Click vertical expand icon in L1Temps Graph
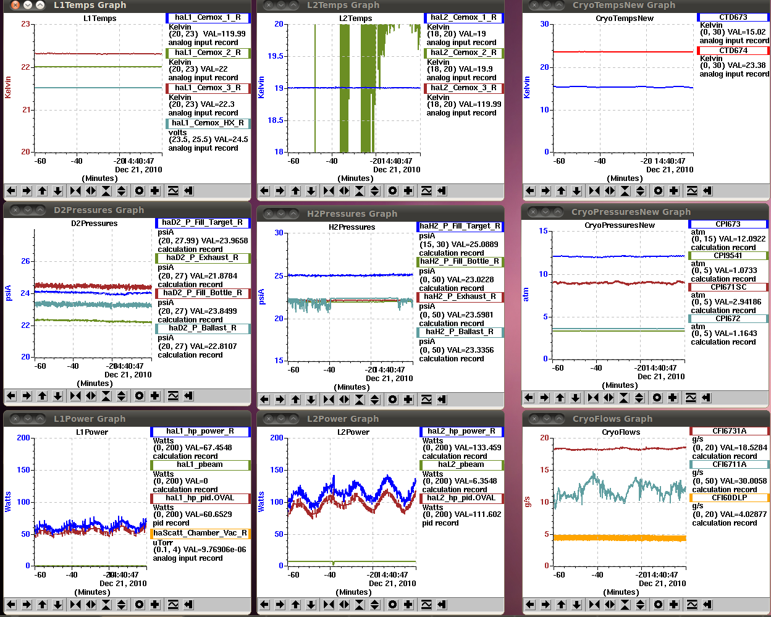This screenshot has width=771, height=617. (122, 191)
